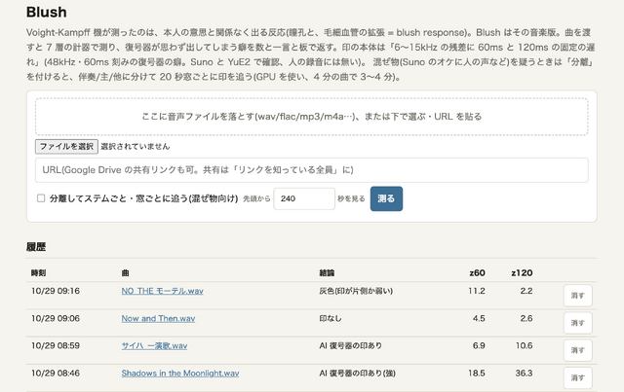This screenshot has width=624, height=392.
Task: Open the NO THE モーテル.wav link
Action: (x=163, y=291)
